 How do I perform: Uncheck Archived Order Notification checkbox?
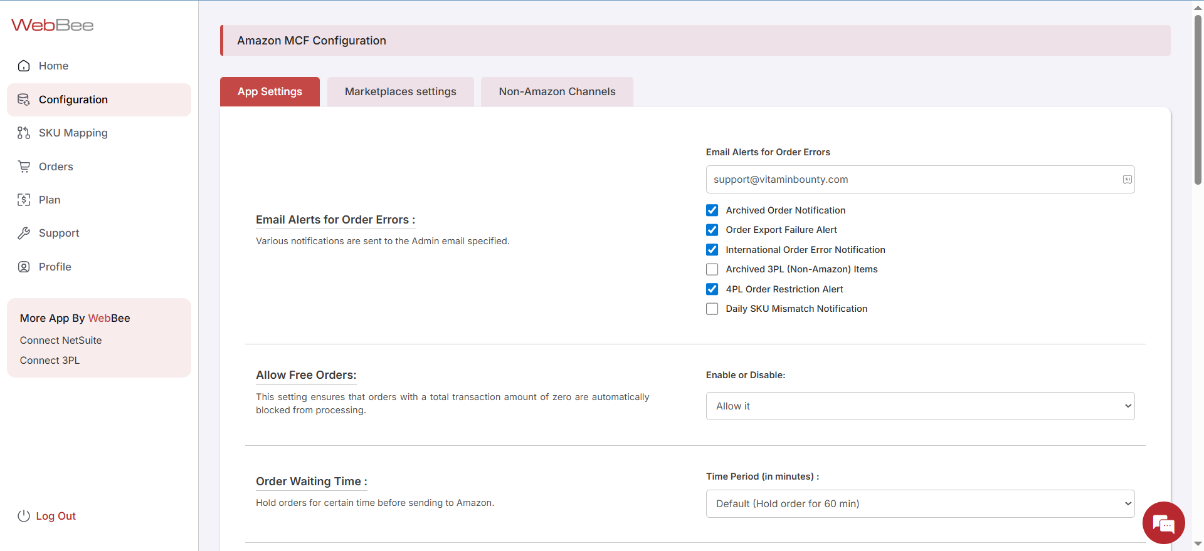712,210
